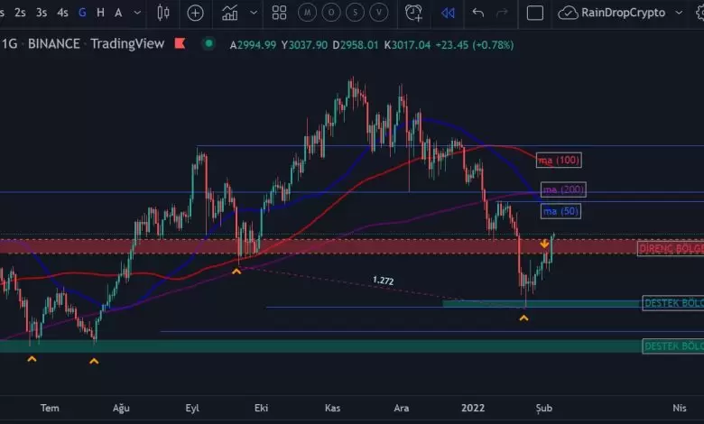
Task: Undo the last chart action
Action: pyautogui.click(x=478, y=13)
